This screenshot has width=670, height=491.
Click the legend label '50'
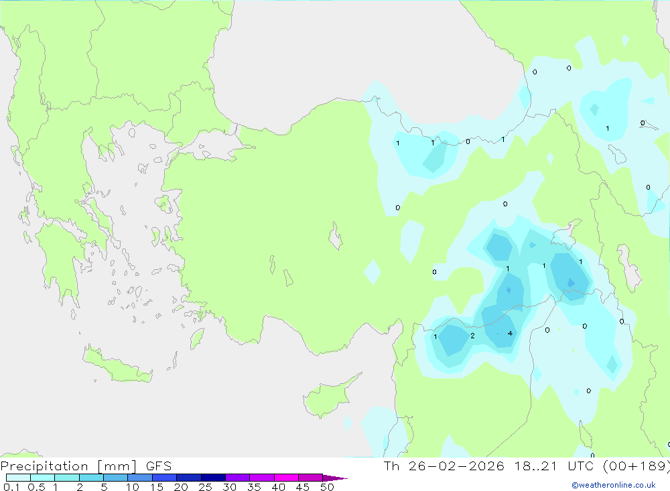click(328, 487)
